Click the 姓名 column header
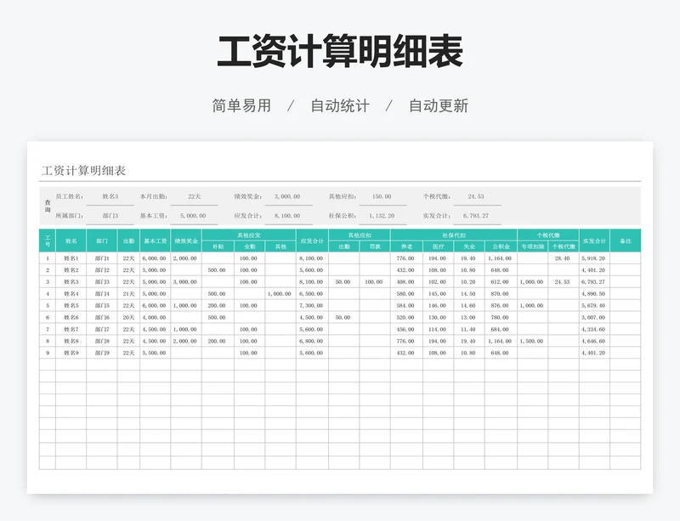This screenshot has width=680, height=521. (x=71, y=241)
